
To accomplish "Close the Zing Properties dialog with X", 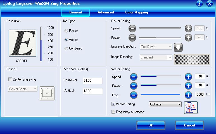I will (x=209, y=3).
